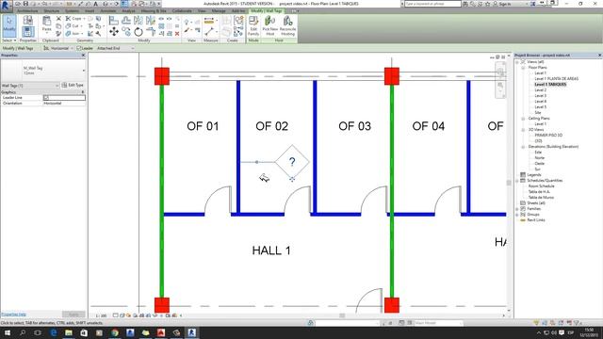Viewport: 603px width, 339px height.
Task: Click the Revit taskbar icon
Action: coord(191,332)
